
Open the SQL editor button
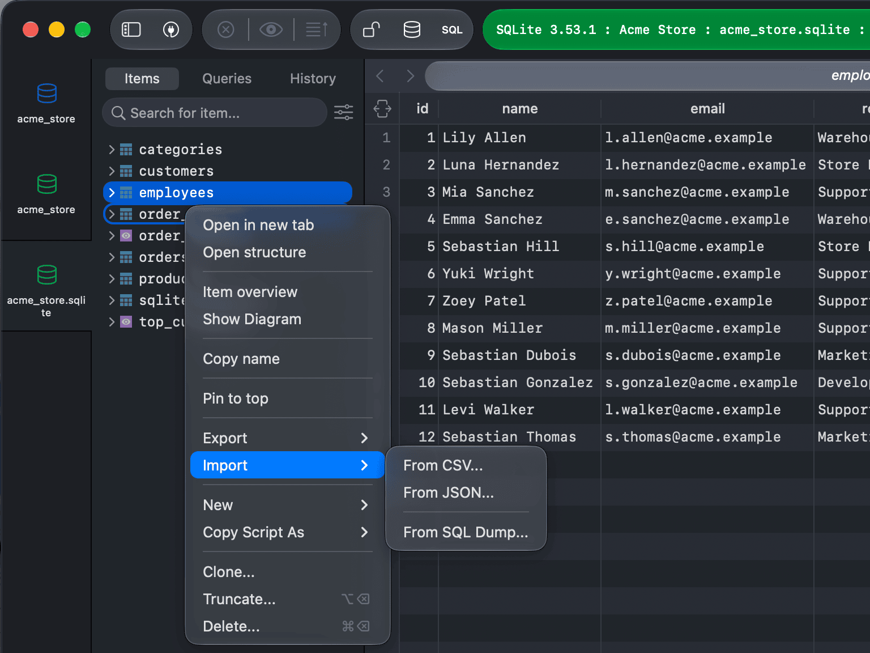tap(452, 30)
